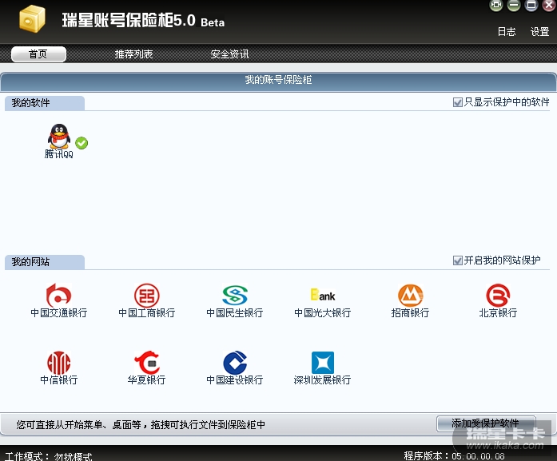Screen dimensions: 557x461
Task: Switch to the 首页 tab
Action: (38, 54)
